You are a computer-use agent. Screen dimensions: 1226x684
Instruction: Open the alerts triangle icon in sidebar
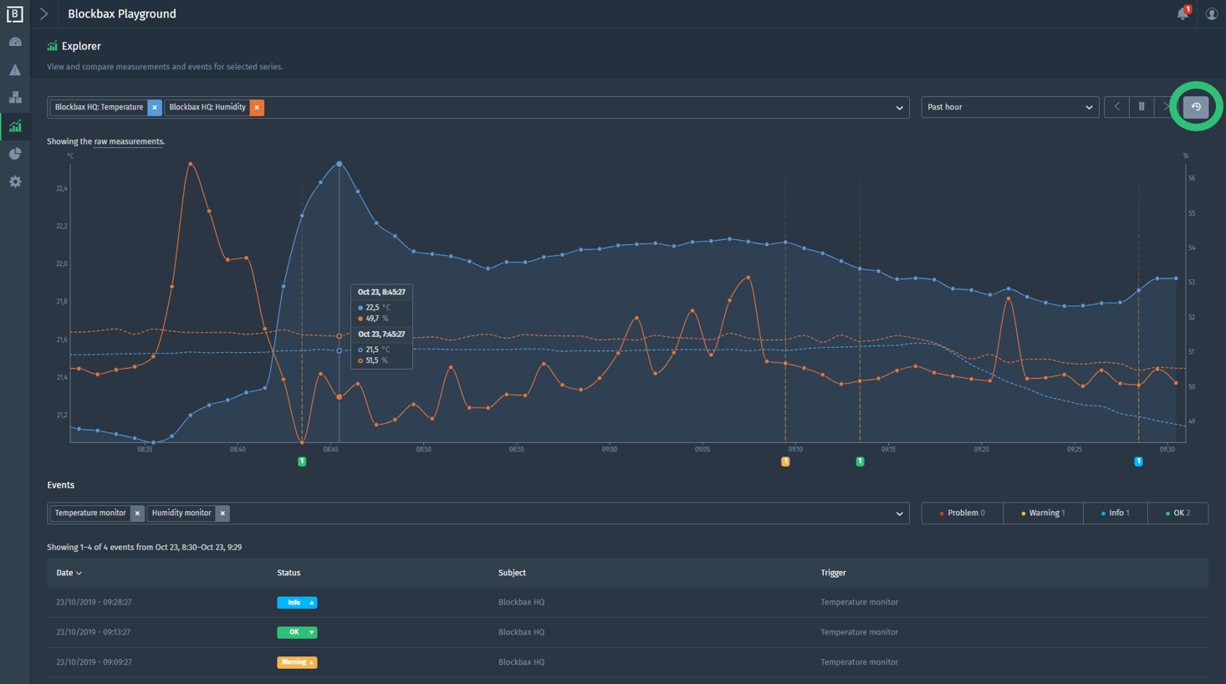tap(15, 70)
